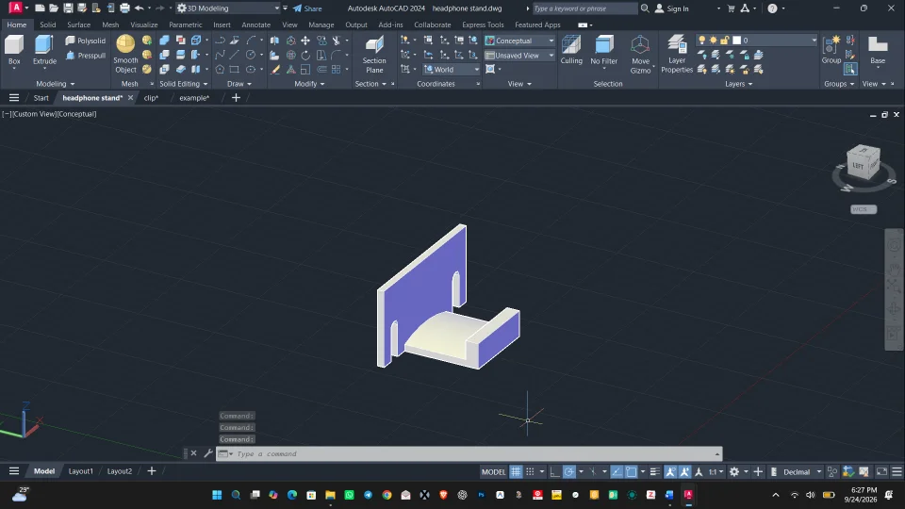Click the WCS label under ViewCube
The image size is (905, 509).
[x=864, y=209]
